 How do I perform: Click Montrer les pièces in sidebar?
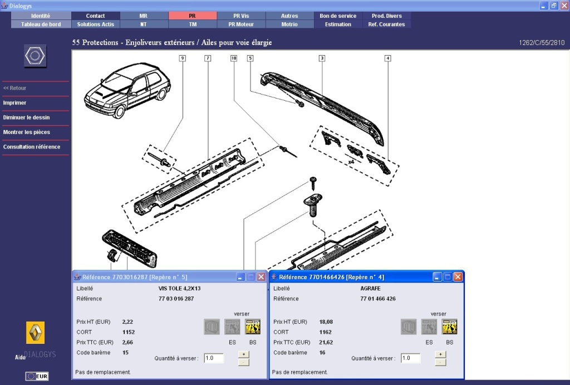coord(27,132)
